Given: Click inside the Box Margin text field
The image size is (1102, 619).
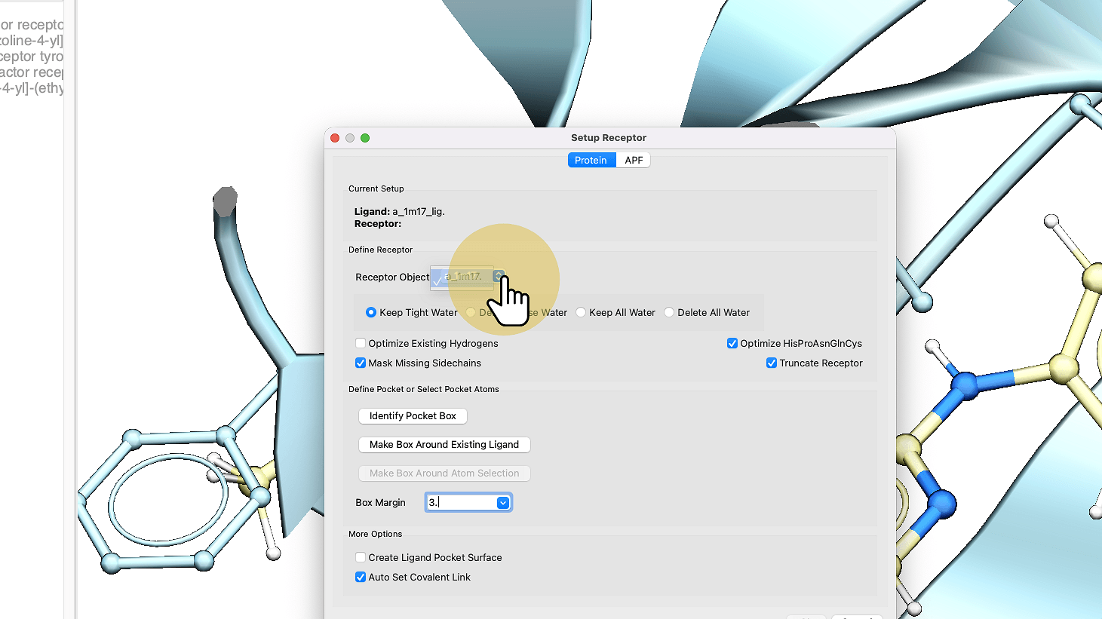Looking at the screenshot, I should [460, 502].
